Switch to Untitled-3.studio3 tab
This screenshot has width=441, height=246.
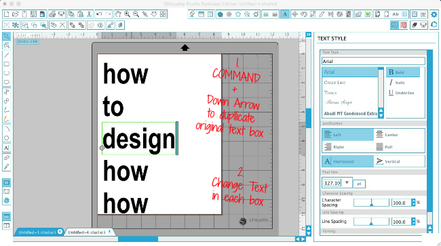(x=37, y=232)
